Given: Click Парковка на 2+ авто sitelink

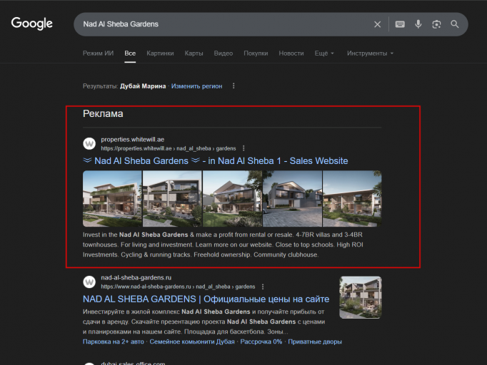Looking at the screenshot, I should (x=114, y=341).
